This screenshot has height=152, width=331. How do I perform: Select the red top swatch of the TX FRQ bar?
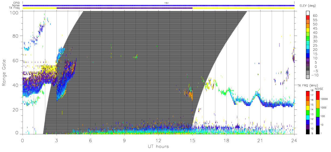(x=308, y=93)
